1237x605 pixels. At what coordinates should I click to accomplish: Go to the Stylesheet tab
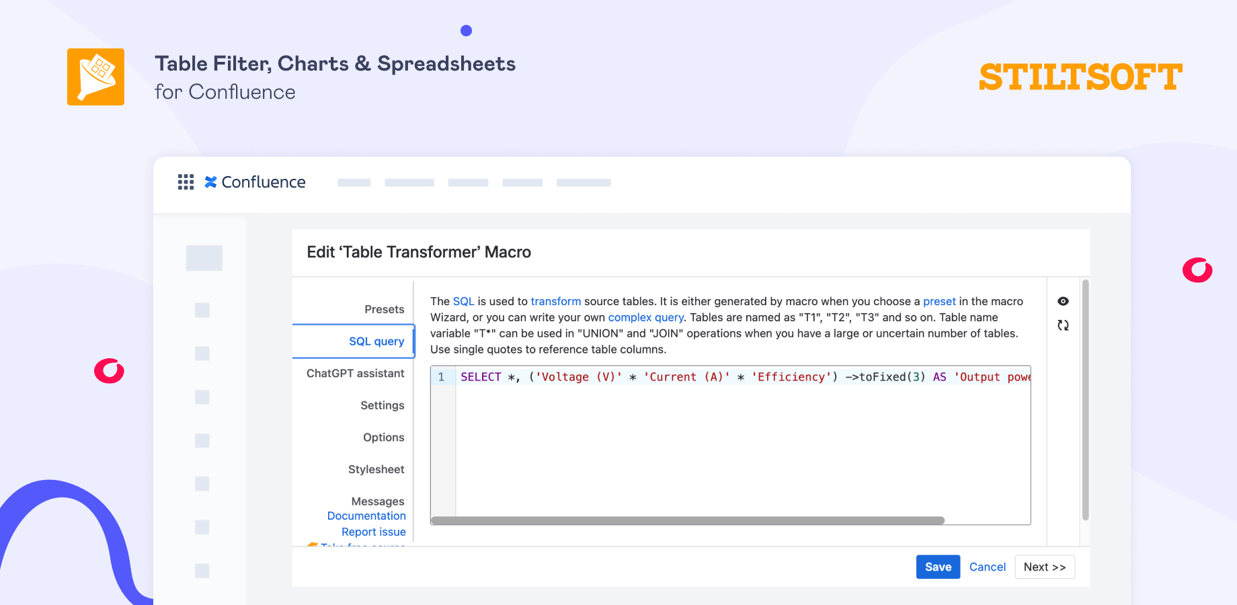pos(376,469)
